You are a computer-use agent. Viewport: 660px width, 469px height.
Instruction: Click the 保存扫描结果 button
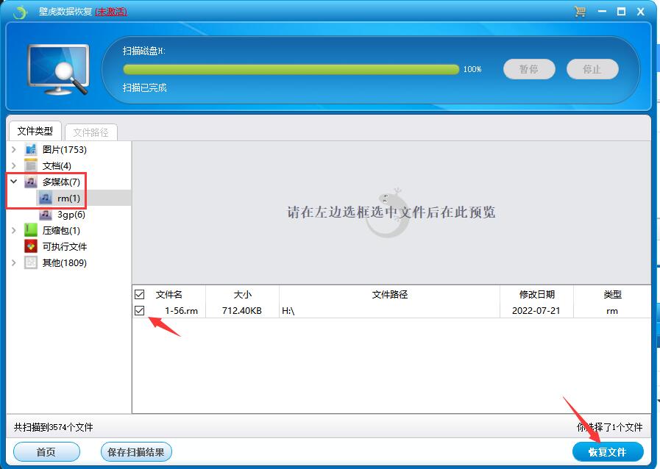coord(135,452)
